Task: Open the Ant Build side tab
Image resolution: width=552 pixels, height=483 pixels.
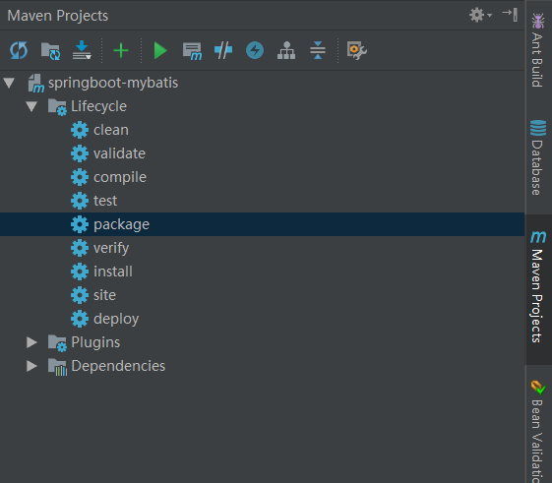Action: tap(538, 49)
